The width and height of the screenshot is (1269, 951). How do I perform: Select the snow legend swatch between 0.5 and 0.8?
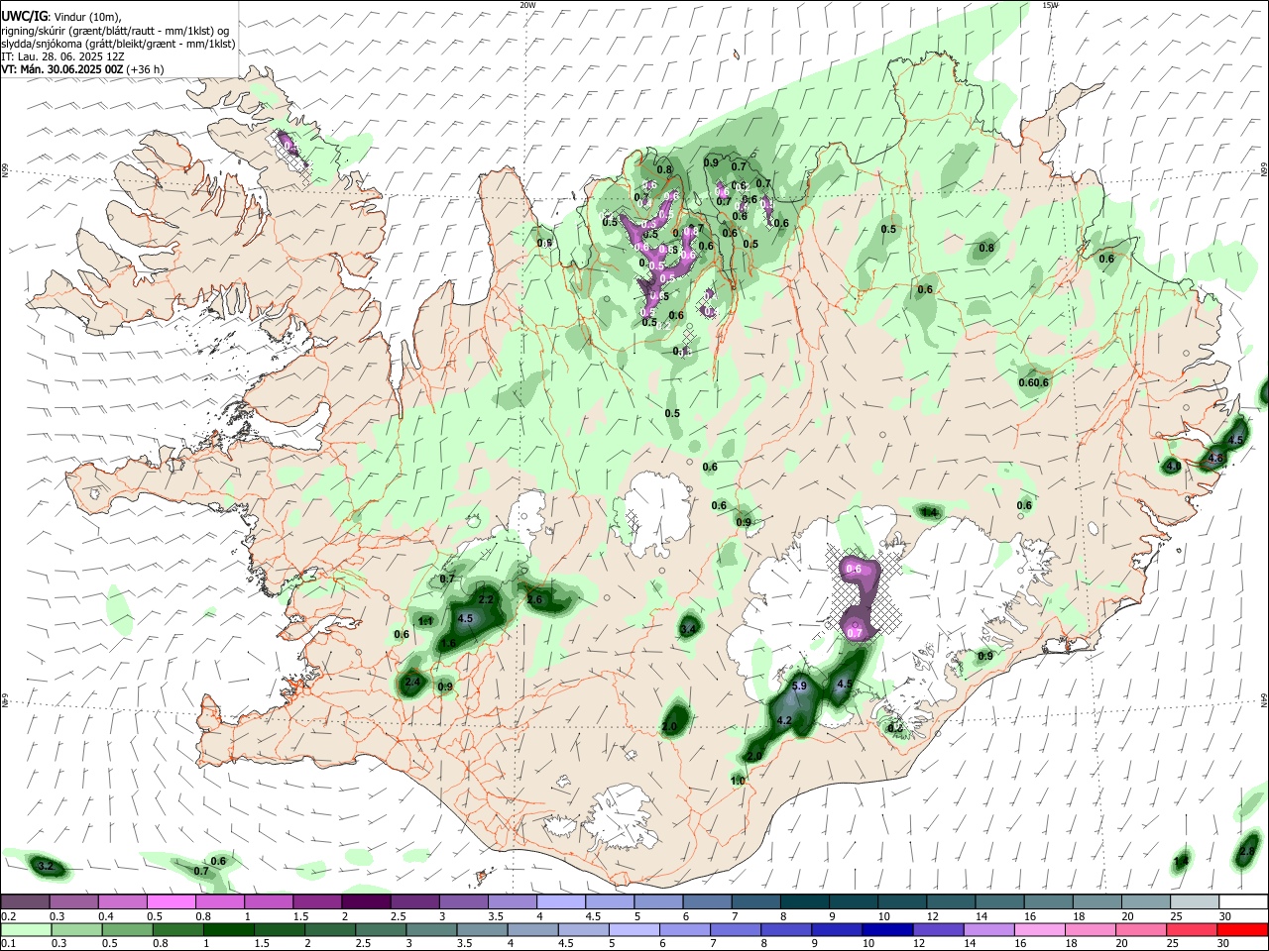click(170, 902)
